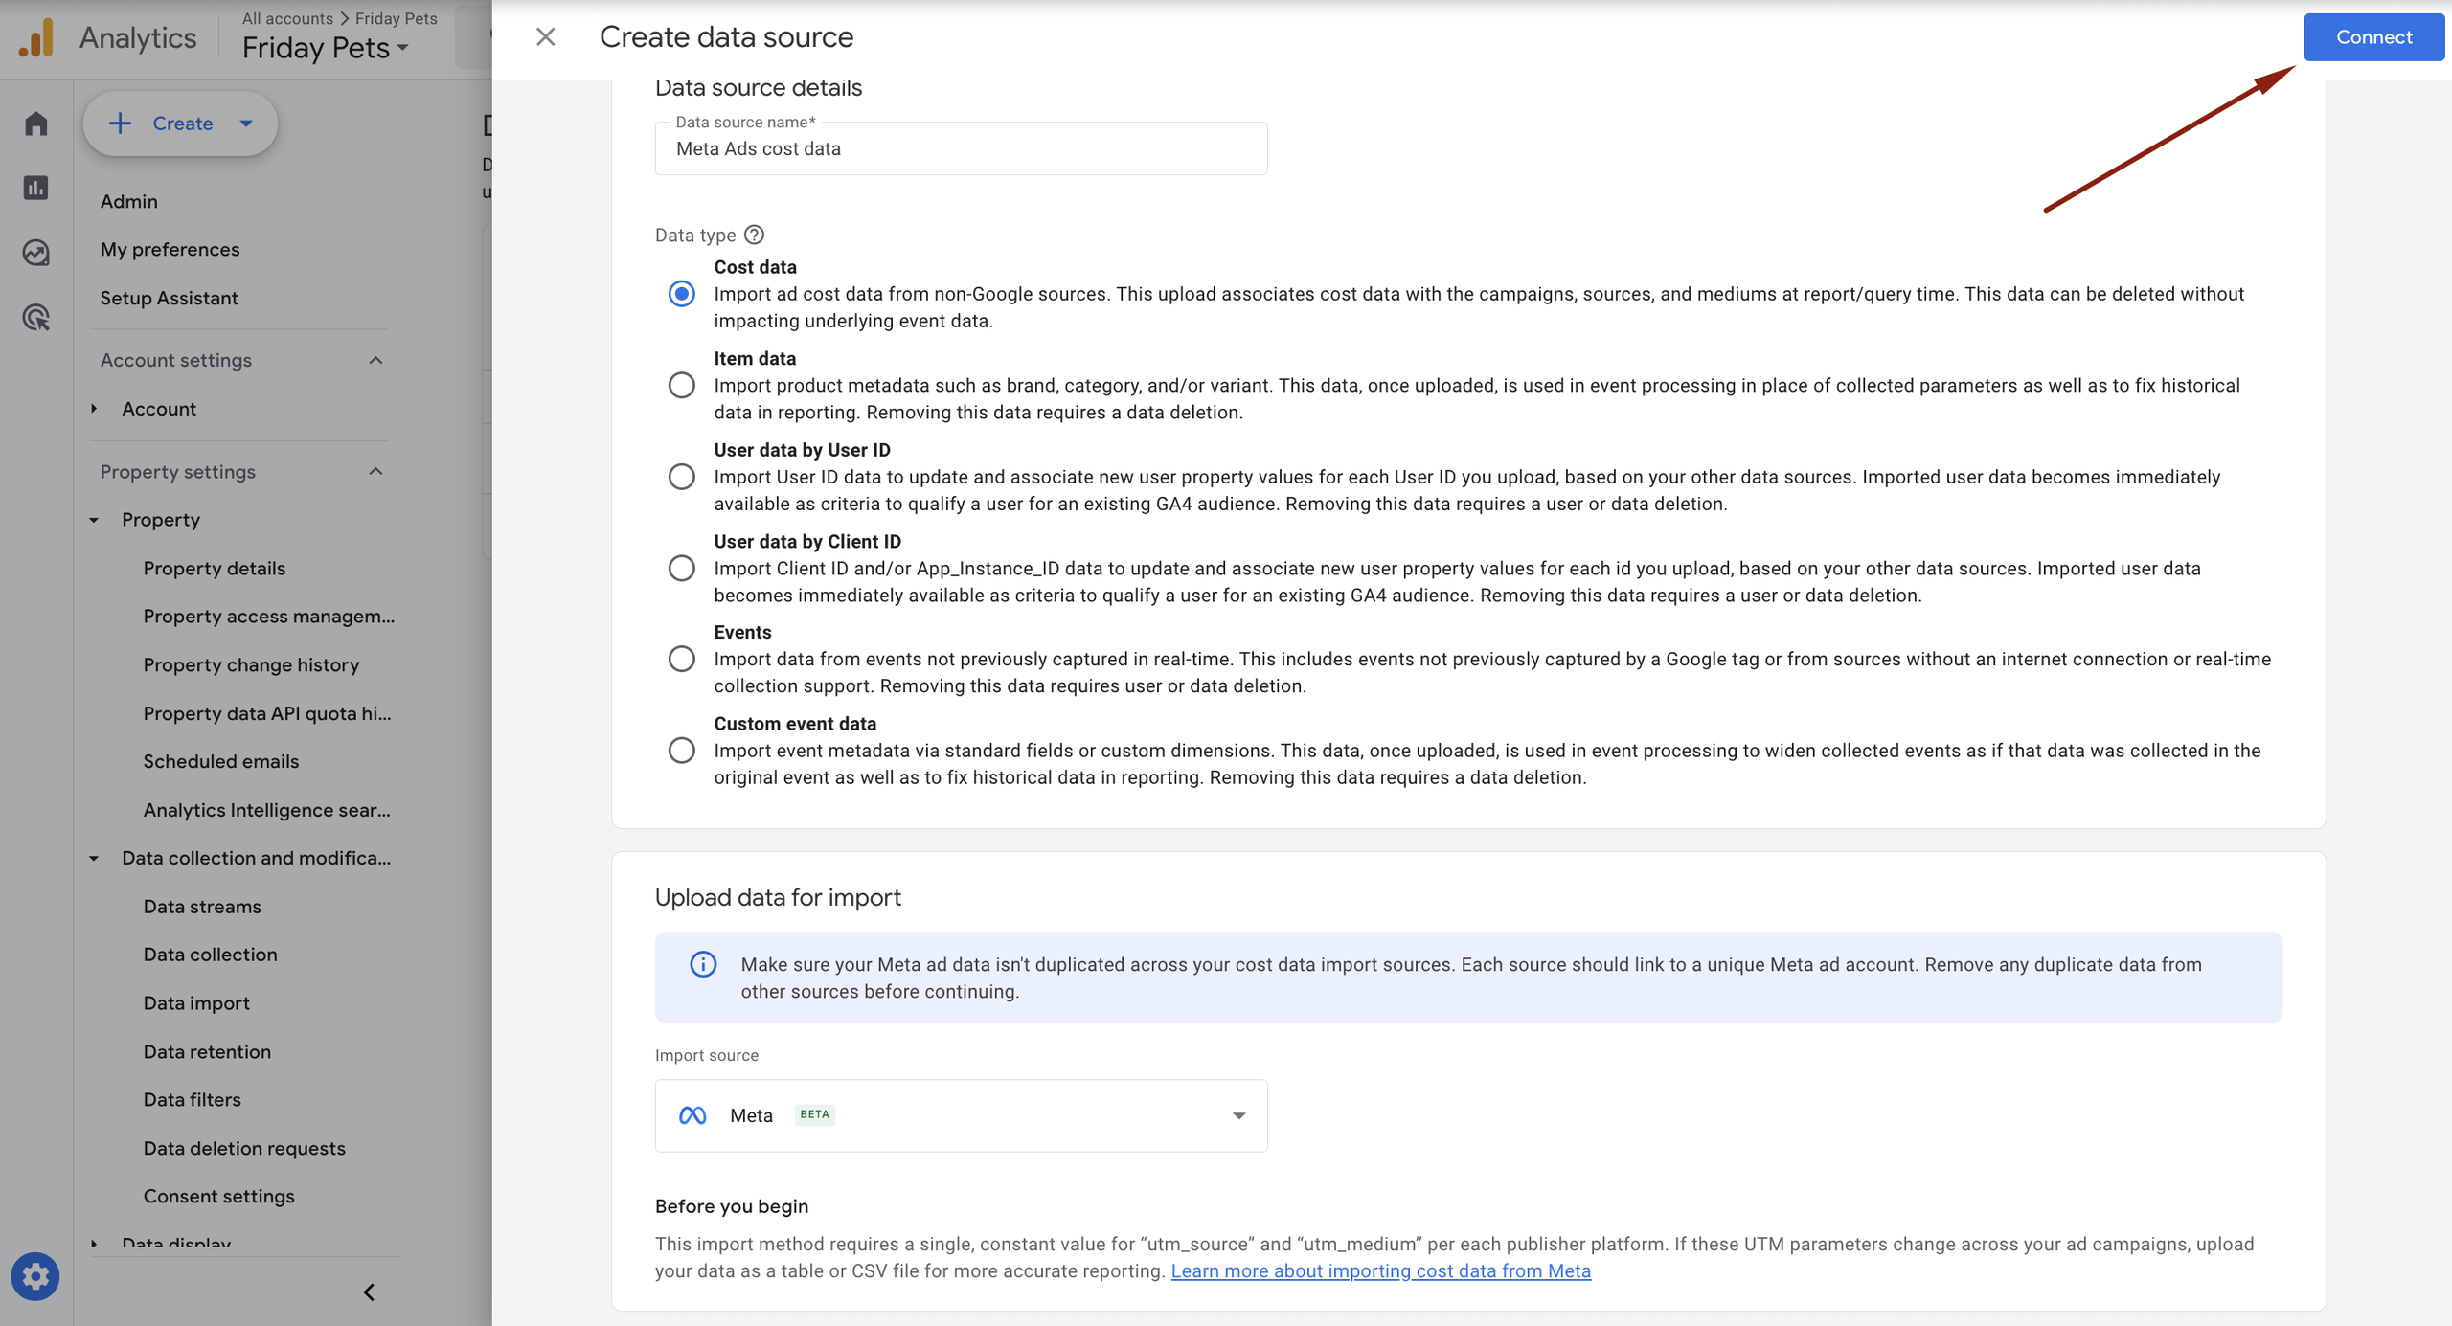Click the Data type help icon
The height and width of the screenshot is (1326, 2452).
pos(754,235)
